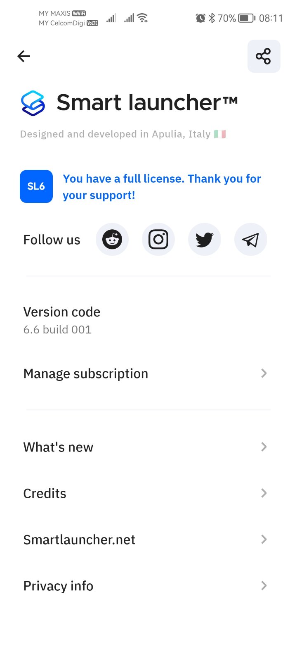The image size is (297, 661).
Task: Tap the full license thank-you text
Action: click(162, 187)
